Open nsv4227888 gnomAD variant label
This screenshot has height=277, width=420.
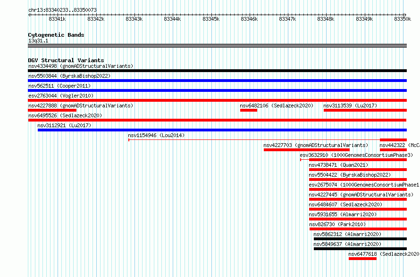[x=81, y=106]
